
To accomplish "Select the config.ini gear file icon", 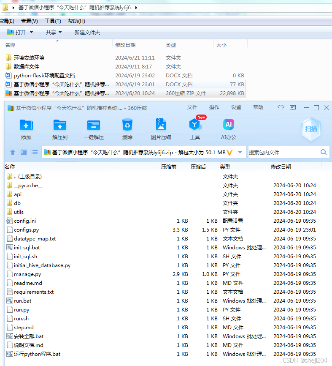I will 9,221.
